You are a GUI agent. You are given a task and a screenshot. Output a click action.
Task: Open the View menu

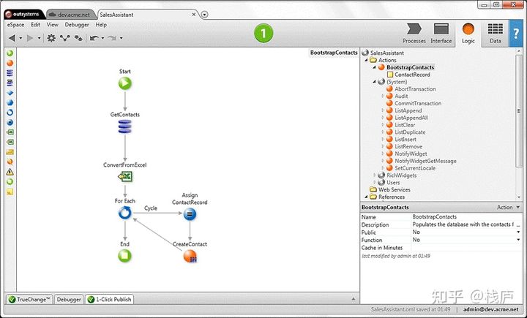(x=53, y=25)
